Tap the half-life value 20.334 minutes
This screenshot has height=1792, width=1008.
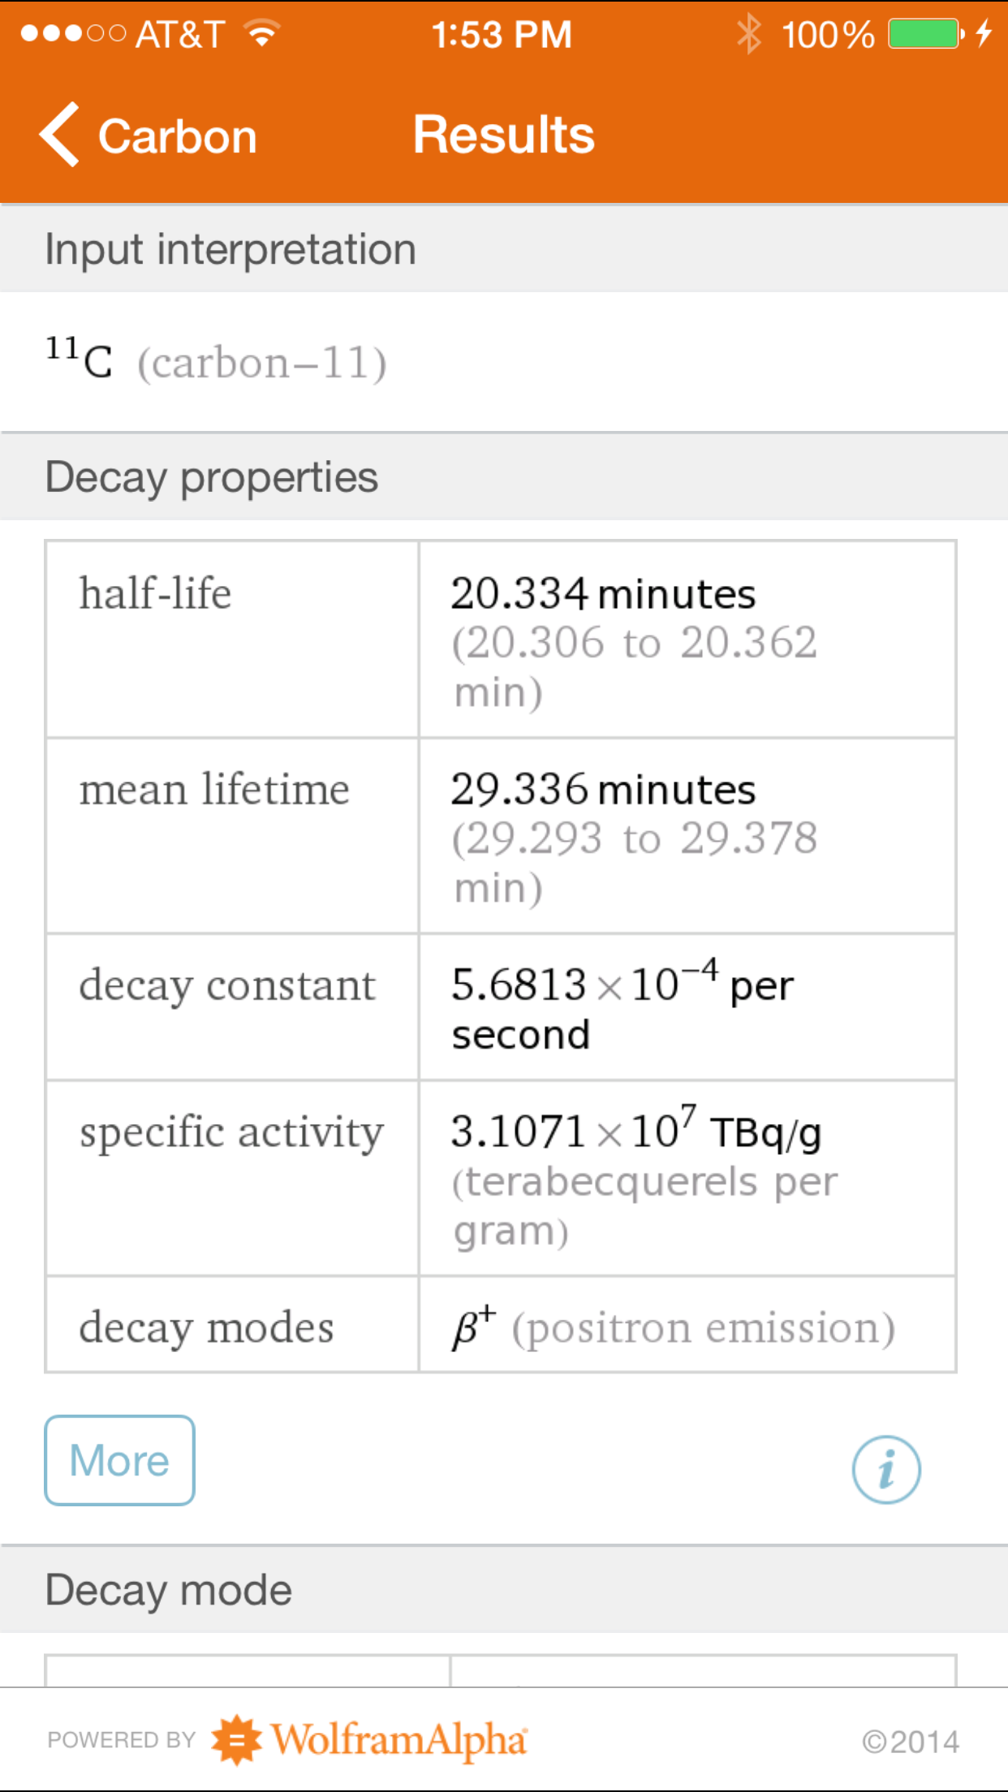pos(603,594)
